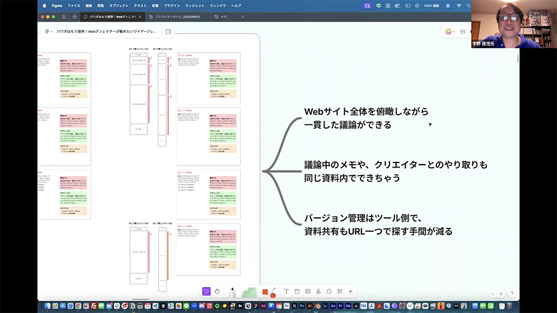Open the help question mark button
Image resolution: width=557 pixels, height=313 pixels.
pyautogui.click(x=512, y=294)
